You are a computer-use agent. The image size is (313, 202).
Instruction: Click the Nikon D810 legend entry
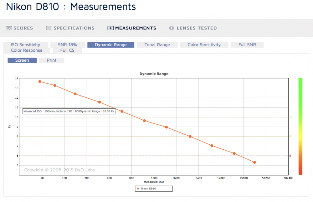click(x=154, y=189)
